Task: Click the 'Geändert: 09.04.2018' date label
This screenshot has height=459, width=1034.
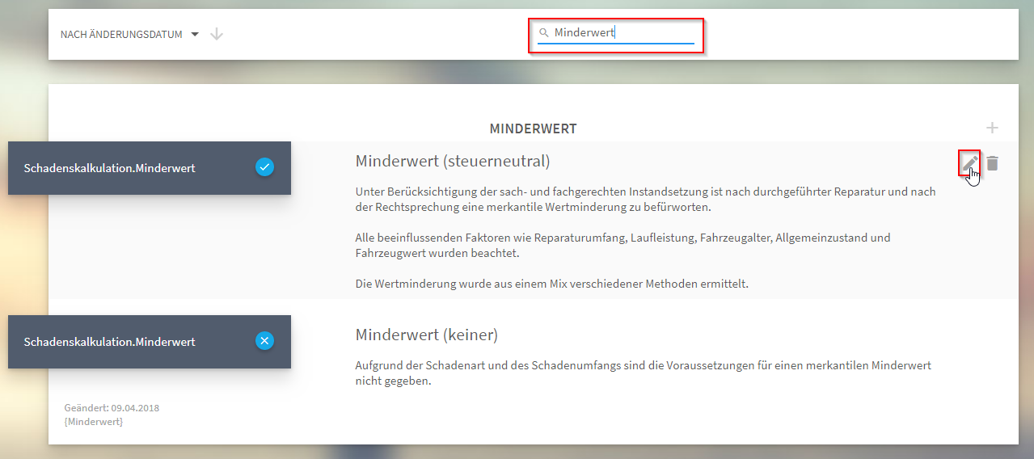Action: pyautogui.click(x=112, y=408)
